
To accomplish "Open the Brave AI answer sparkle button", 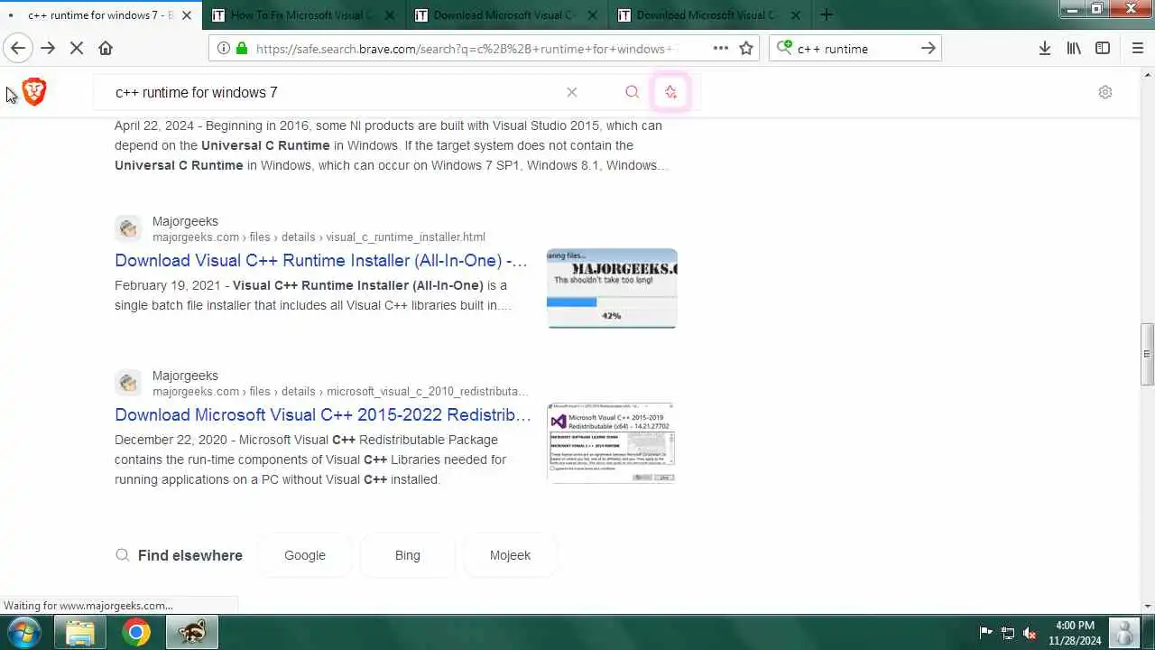I will point(670,92).
